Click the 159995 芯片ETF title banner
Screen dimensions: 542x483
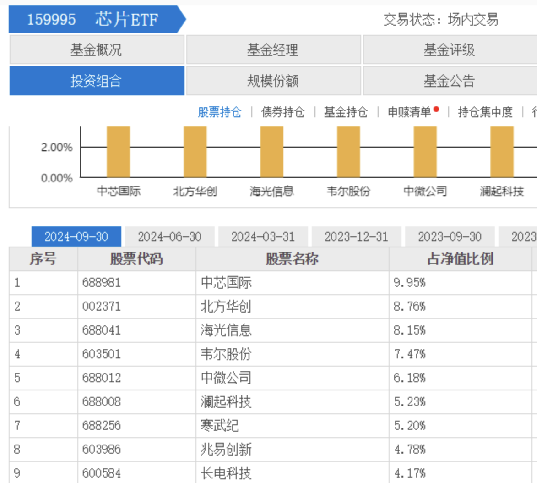97,19
